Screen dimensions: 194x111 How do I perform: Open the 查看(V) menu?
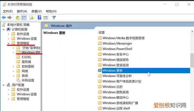36,11
